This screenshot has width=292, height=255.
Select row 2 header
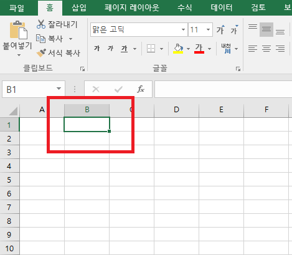(9, 138)
